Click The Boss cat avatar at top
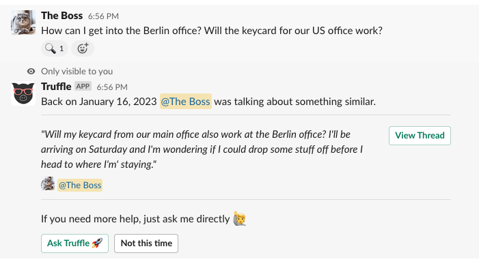 click(x=23, y=23)
